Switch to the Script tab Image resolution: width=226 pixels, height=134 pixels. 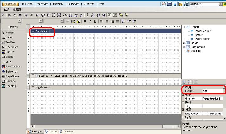pyautogui.click(x=51, y=131)
